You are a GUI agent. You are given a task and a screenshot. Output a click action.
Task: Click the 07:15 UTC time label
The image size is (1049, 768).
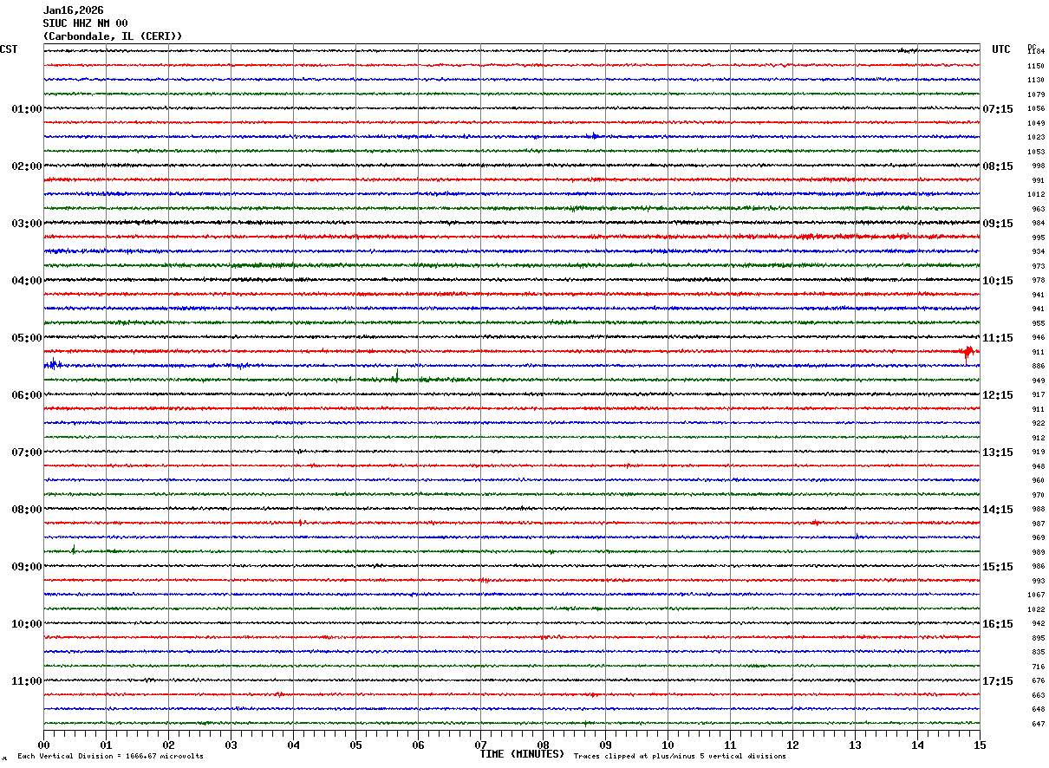pos(998,109)
